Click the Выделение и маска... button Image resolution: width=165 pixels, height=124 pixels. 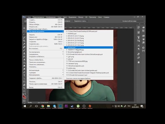pos(80,21)
